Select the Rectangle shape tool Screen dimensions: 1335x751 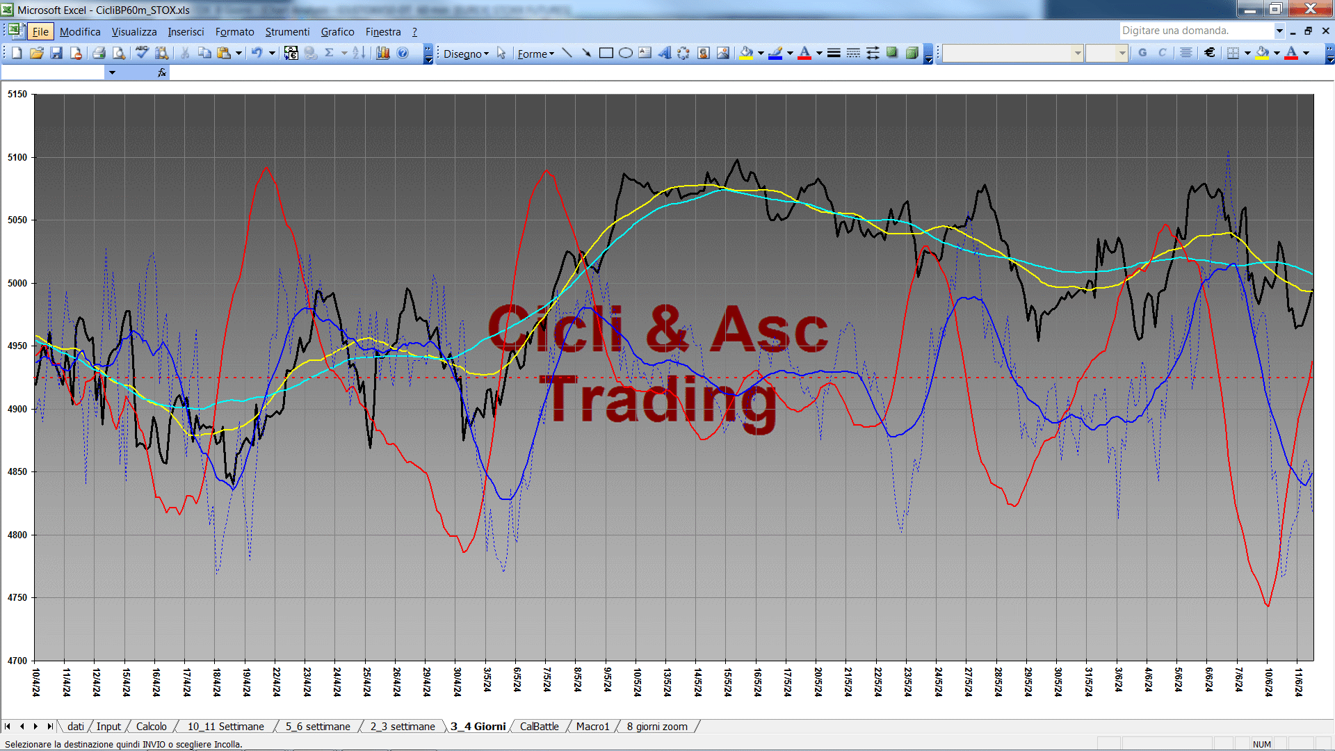(606, 53)
